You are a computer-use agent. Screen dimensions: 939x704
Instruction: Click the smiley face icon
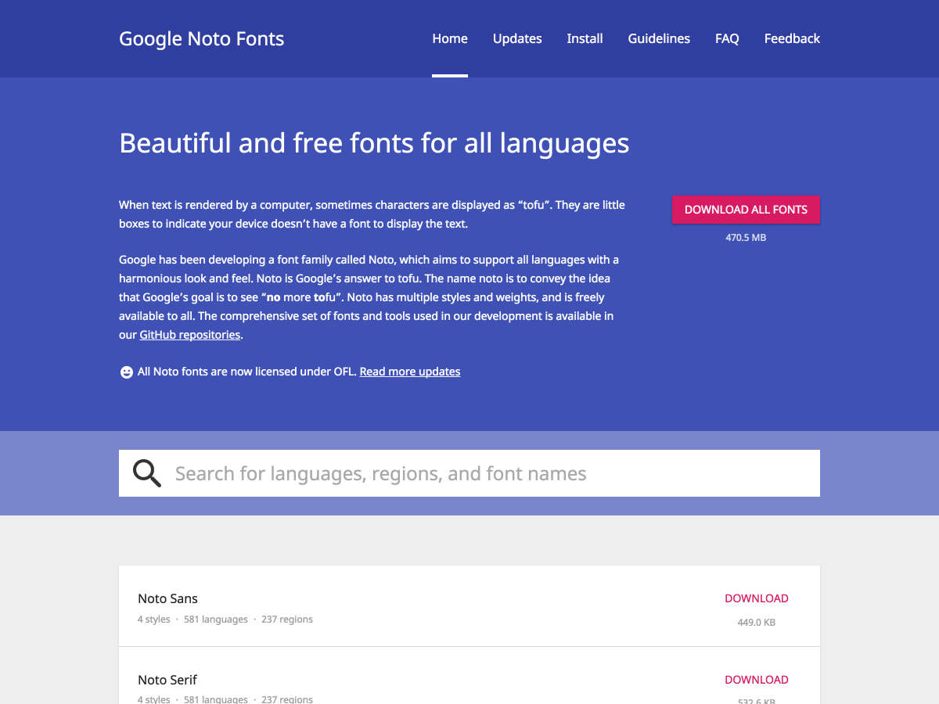tap(126, 372)
